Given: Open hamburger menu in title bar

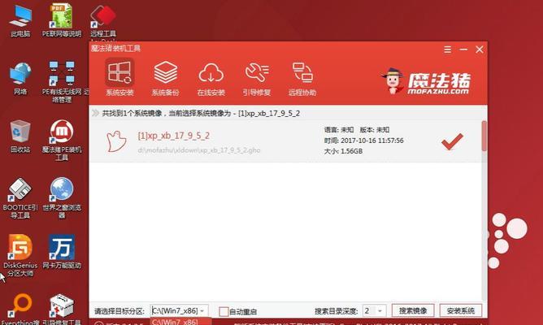Looking at the screenshot, I should [x=447, y=50].
